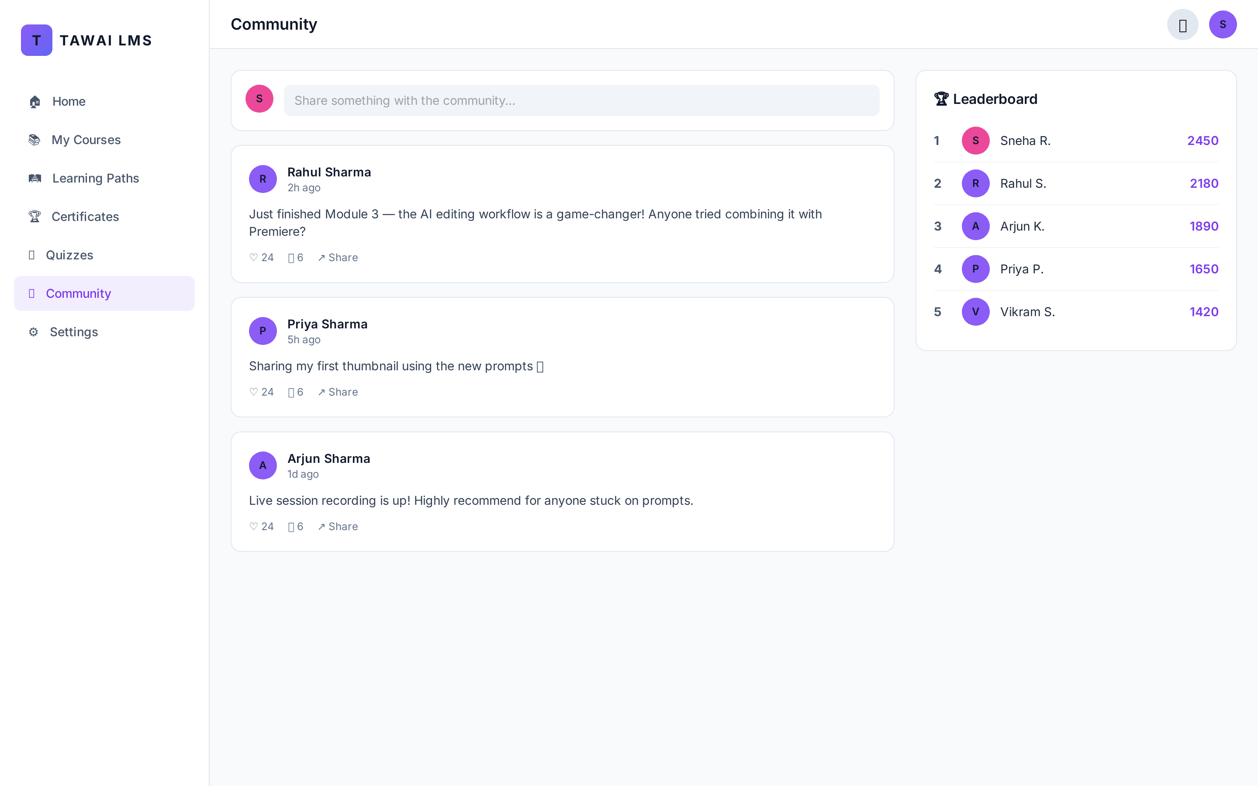Click Rahul Sharma's R avatar on post
This screenshot has width=1258, height=786.
tap(263, 179)
